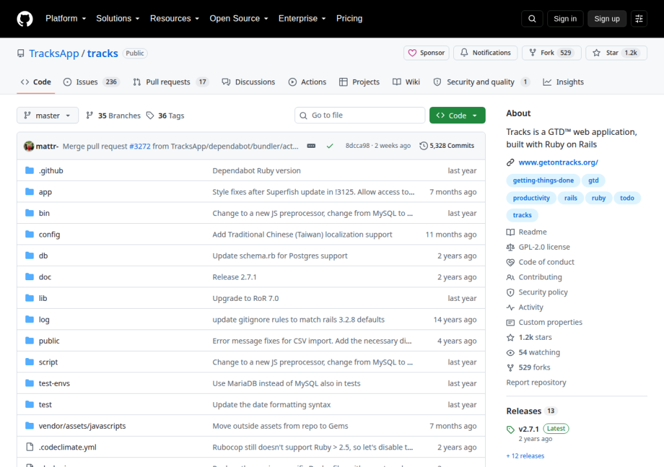Screen dimensions: 664x467
Task: View the 36 Tags link
Action: (165, 115)
